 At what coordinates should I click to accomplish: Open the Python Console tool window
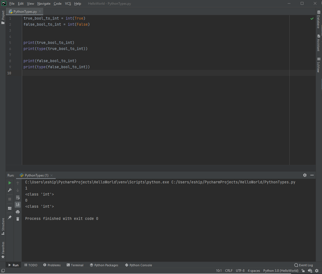(x=139, y=265)
